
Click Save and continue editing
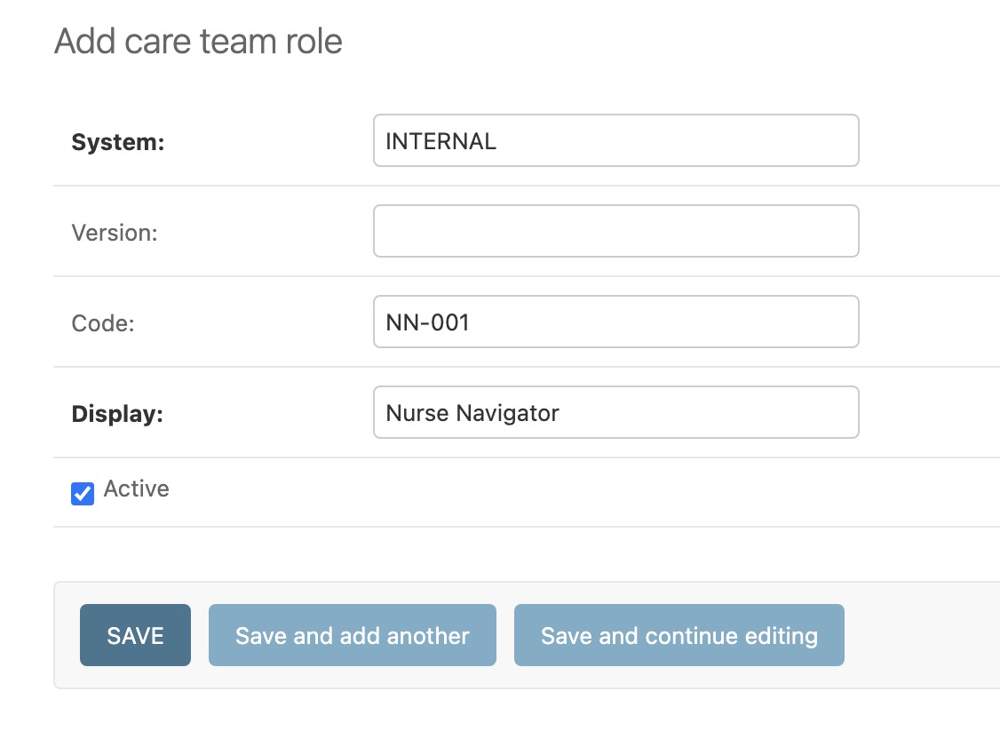point(679,635)
